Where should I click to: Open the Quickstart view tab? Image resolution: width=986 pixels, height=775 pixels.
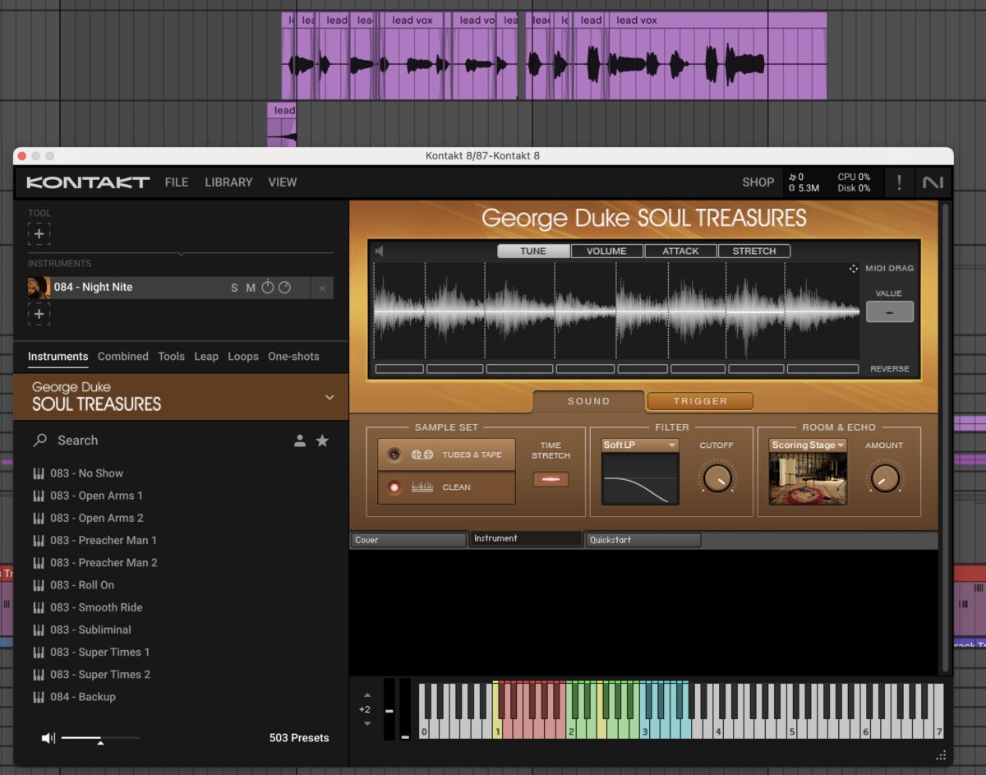click(643, 540)
